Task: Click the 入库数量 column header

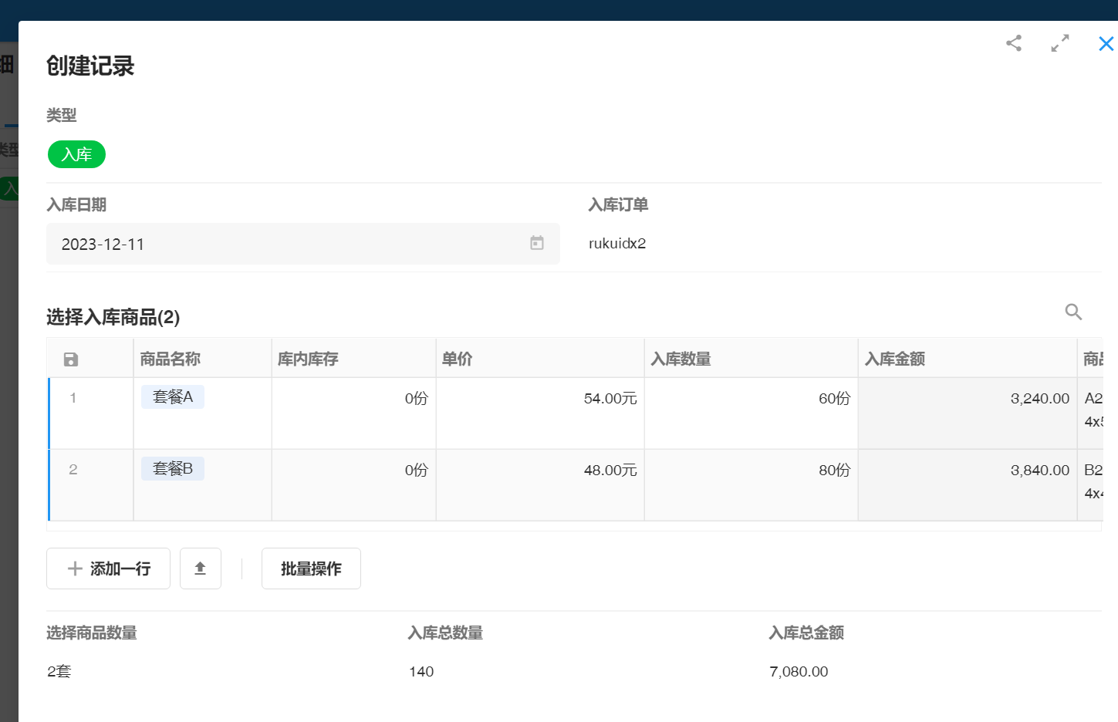Action: point(681,359)
